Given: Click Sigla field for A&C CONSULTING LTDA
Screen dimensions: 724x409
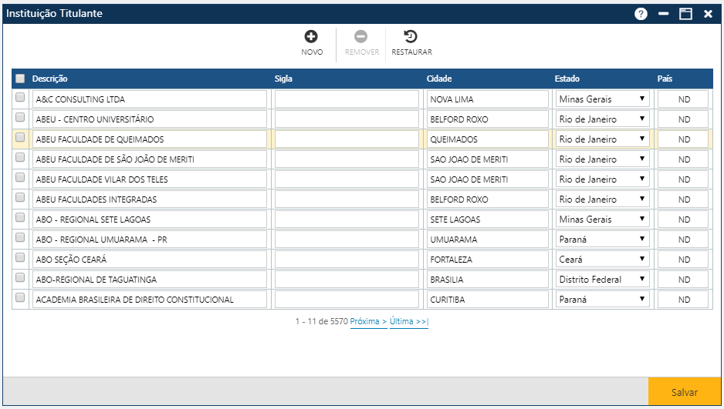Looking at the screenshot, I should (x=347, y=99).
